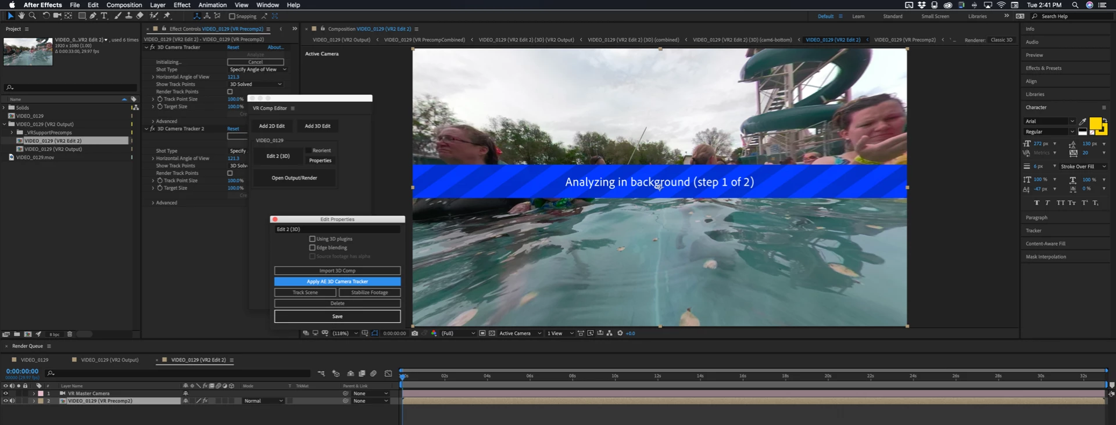Click Save in Edit Properties window

pos(337,316)
